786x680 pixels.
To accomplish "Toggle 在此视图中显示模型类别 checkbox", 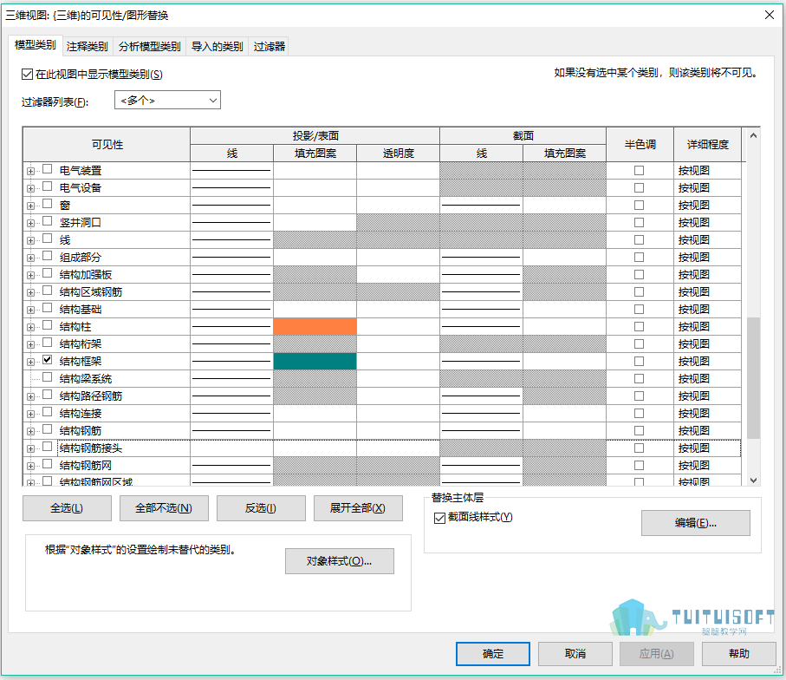I will (27, 75).
